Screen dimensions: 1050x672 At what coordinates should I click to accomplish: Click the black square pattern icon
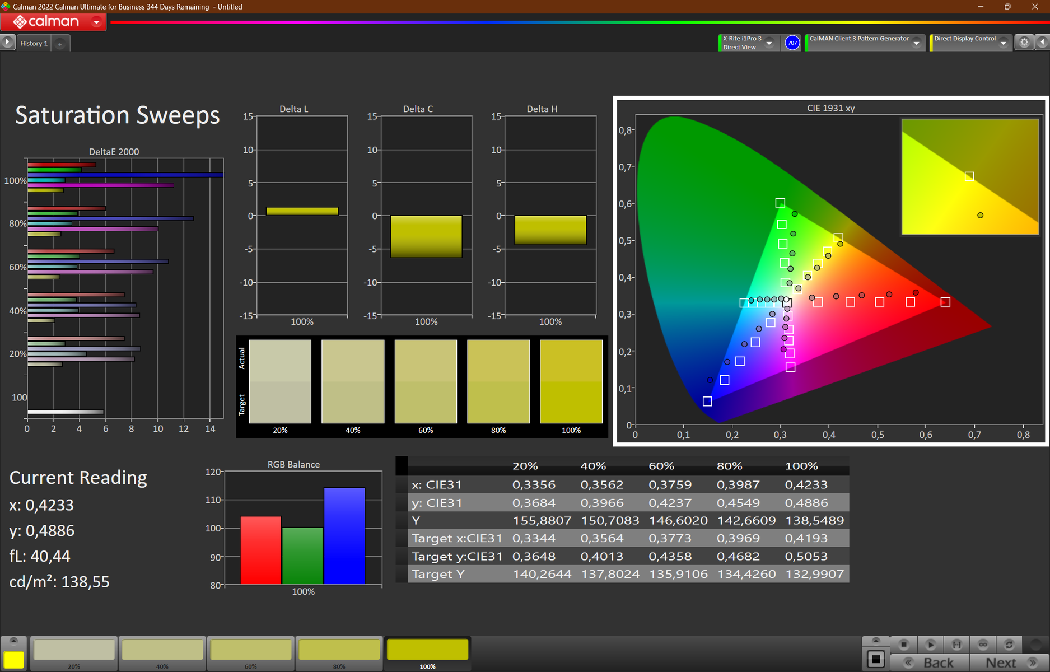coord(876,660)
